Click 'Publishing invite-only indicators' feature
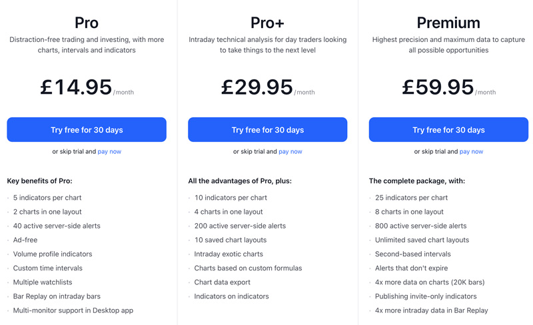The height and width of the screenshot is (325, 533). click(x=426, y=296)
